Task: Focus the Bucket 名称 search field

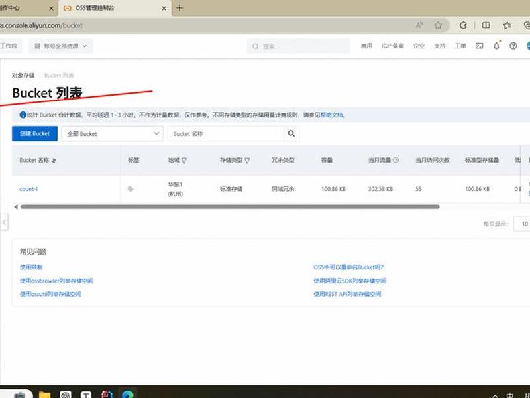Action: 225,134
